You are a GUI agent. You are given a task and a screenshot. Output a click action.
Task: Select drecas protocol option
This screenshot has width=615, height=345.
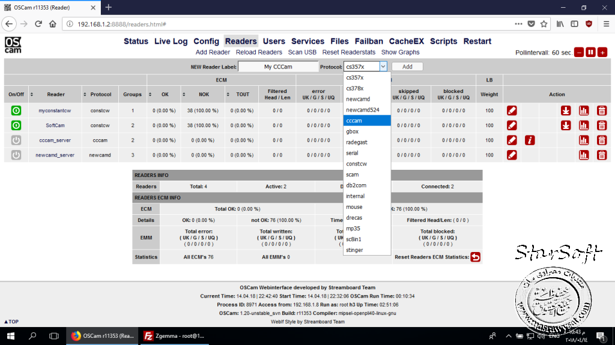367,218
